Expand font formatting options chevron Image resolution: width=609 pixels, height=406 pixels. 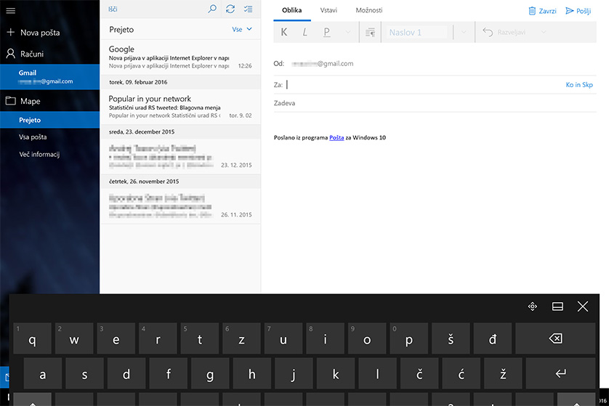tap(348, 32)
